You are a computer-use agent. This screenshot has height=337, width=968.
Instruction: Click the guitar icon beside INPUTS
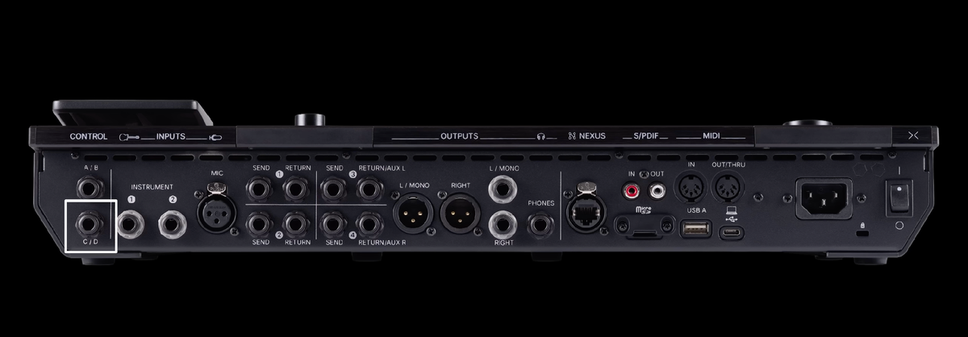(128, 136)
